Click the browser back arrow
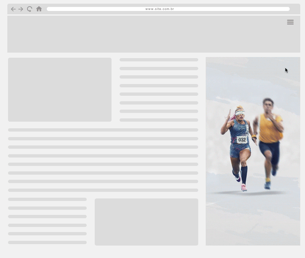Viewport: 305px width, 258px height. 13,9
